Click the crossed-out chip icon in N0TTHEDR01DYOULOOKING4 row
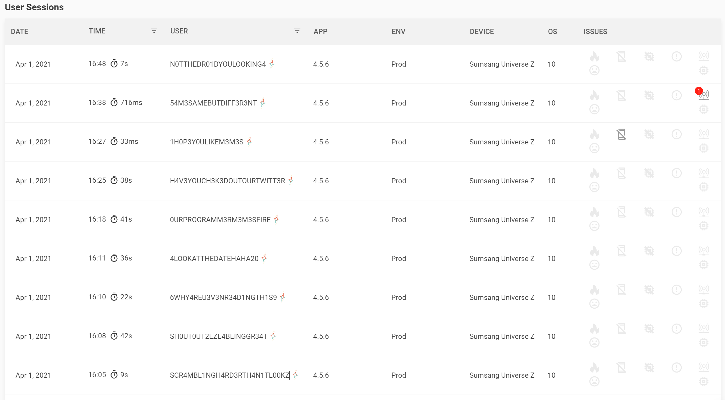The height and width of the screenshot is (400, 725). 649,57
